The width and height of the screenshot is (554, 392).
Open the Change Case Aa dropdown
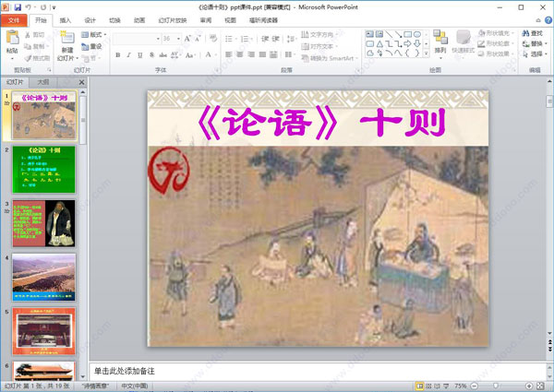coord(189,54)
